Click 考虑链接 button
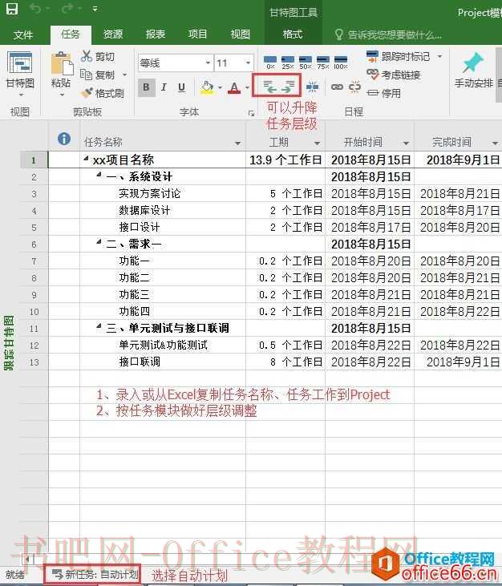 pos(394,75)
